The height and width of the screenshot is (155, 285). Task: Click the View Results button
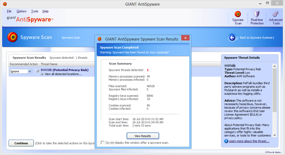143,136
